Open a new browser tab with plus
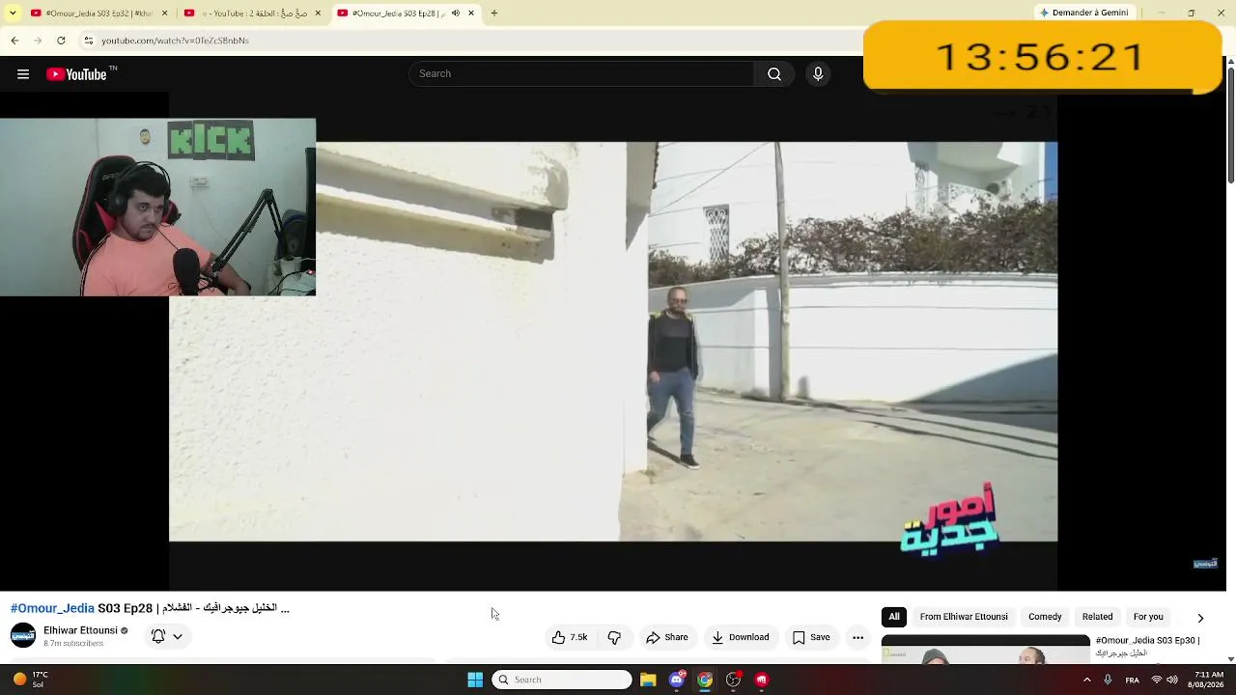 point(494,14)
